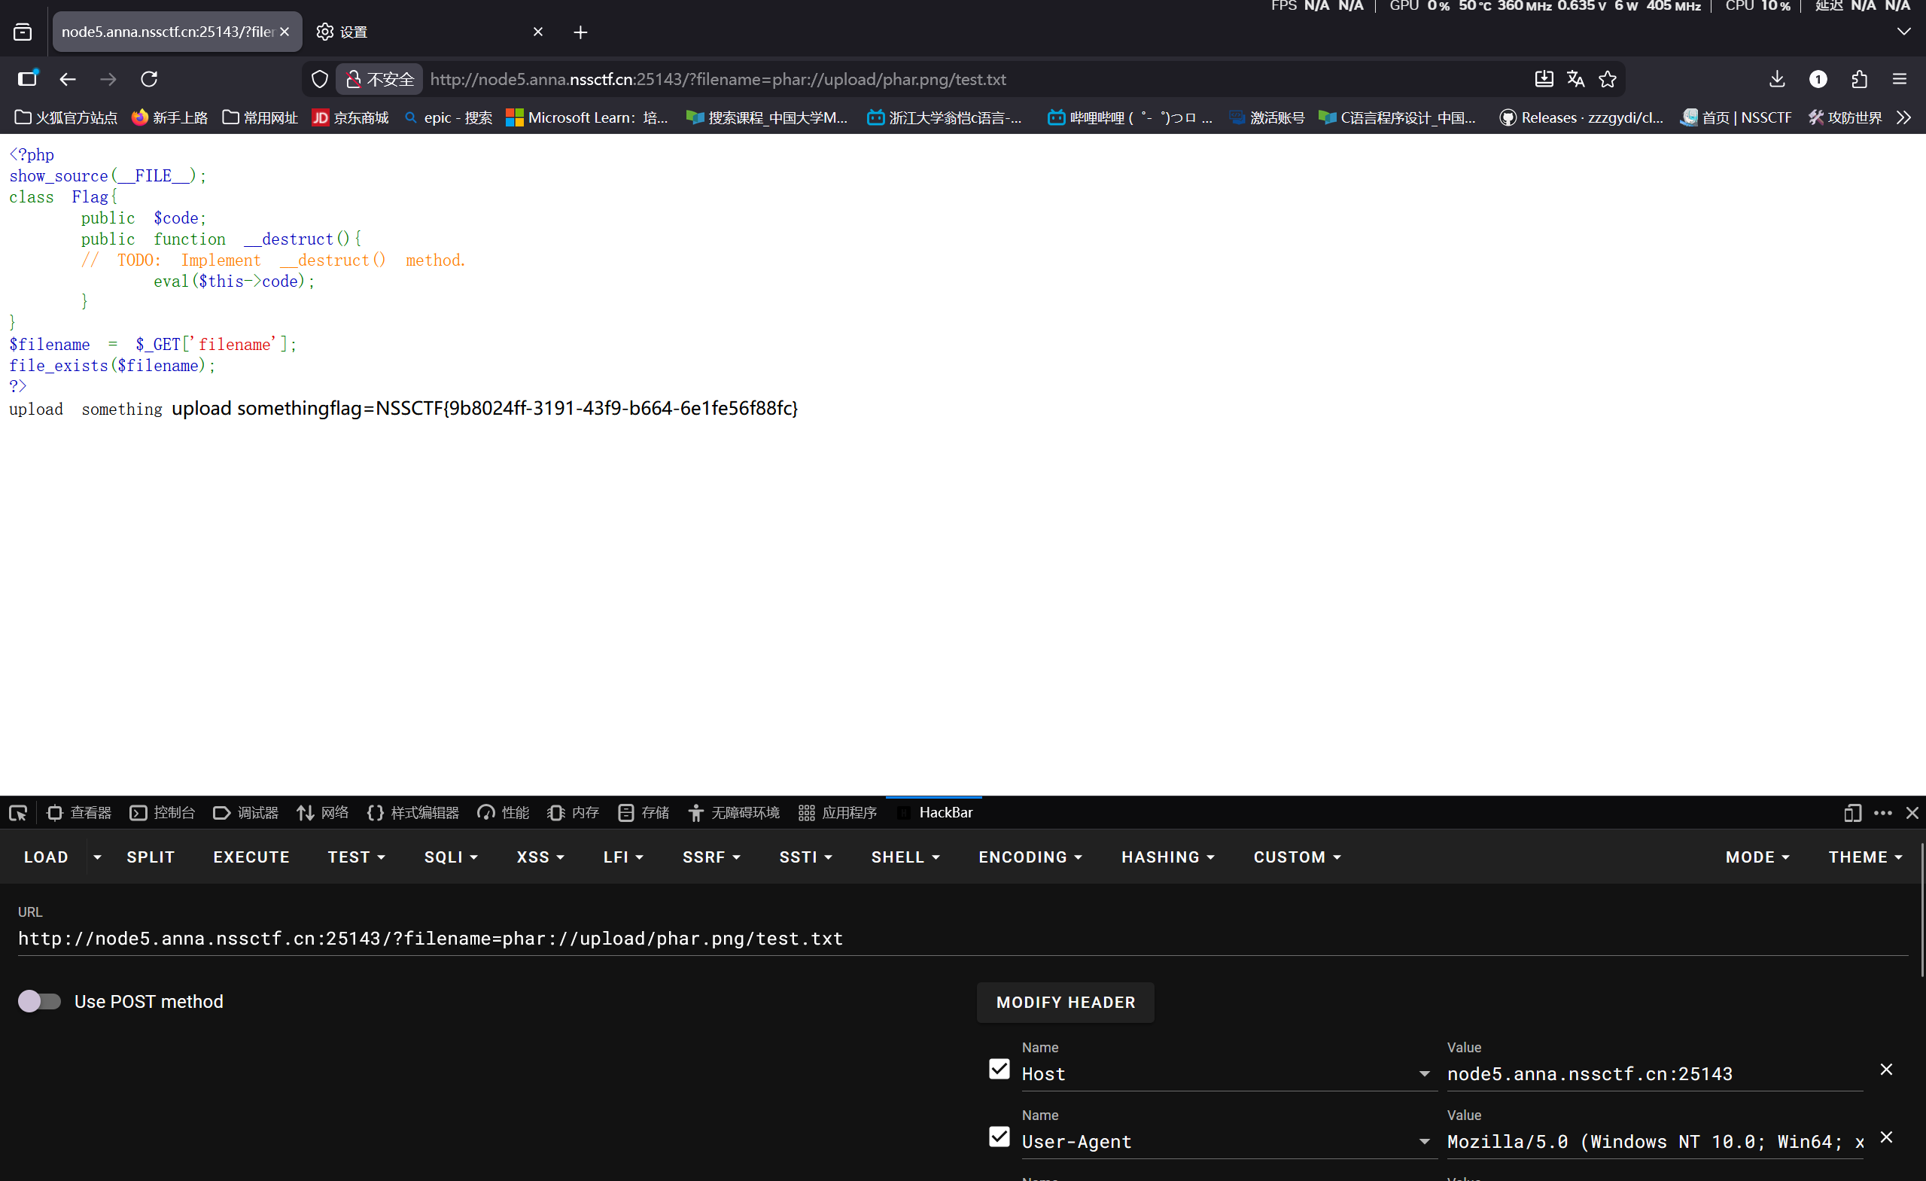
Task: Show more bookmarks overflow chevron
Action: tap(1904, 117)
